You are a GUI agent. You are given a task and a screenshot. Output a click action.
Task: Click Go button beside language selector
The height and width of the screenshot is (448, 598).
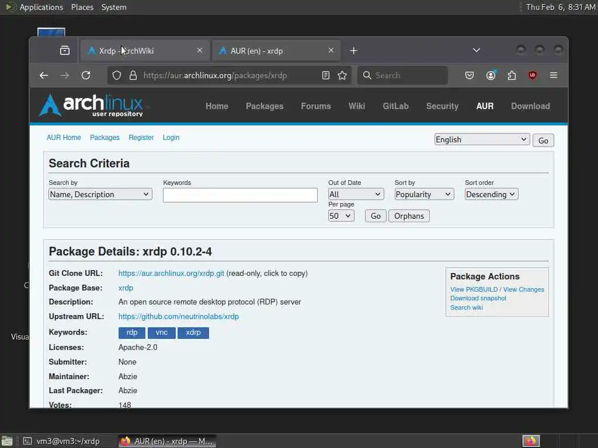coord(543,140)
